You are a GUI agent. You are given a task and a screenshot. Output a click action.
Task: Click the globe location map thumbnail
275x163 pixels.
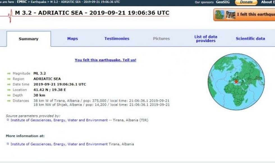pos(236,82)
